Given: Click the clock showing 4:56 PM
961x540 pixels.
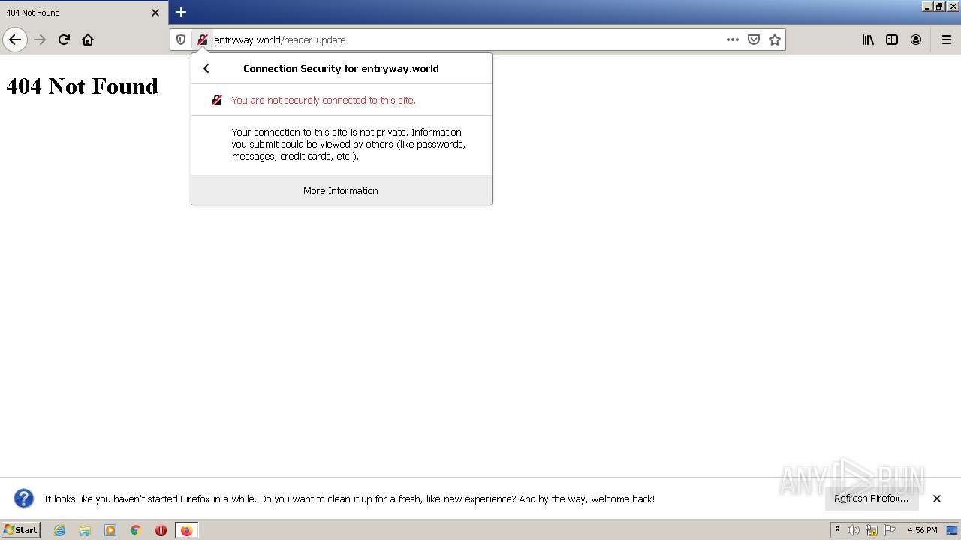Looking at the screenshot, I should [x=922, y=530].
